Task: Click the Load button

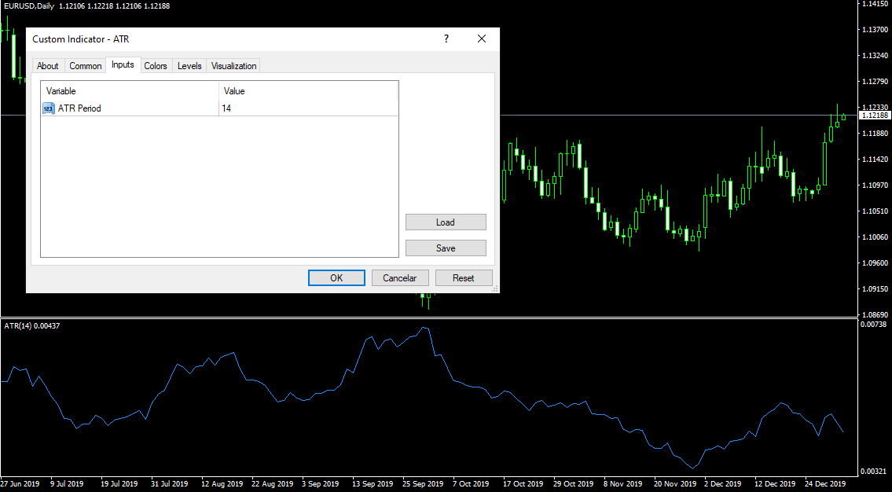Action: click(x=446, y=222)
